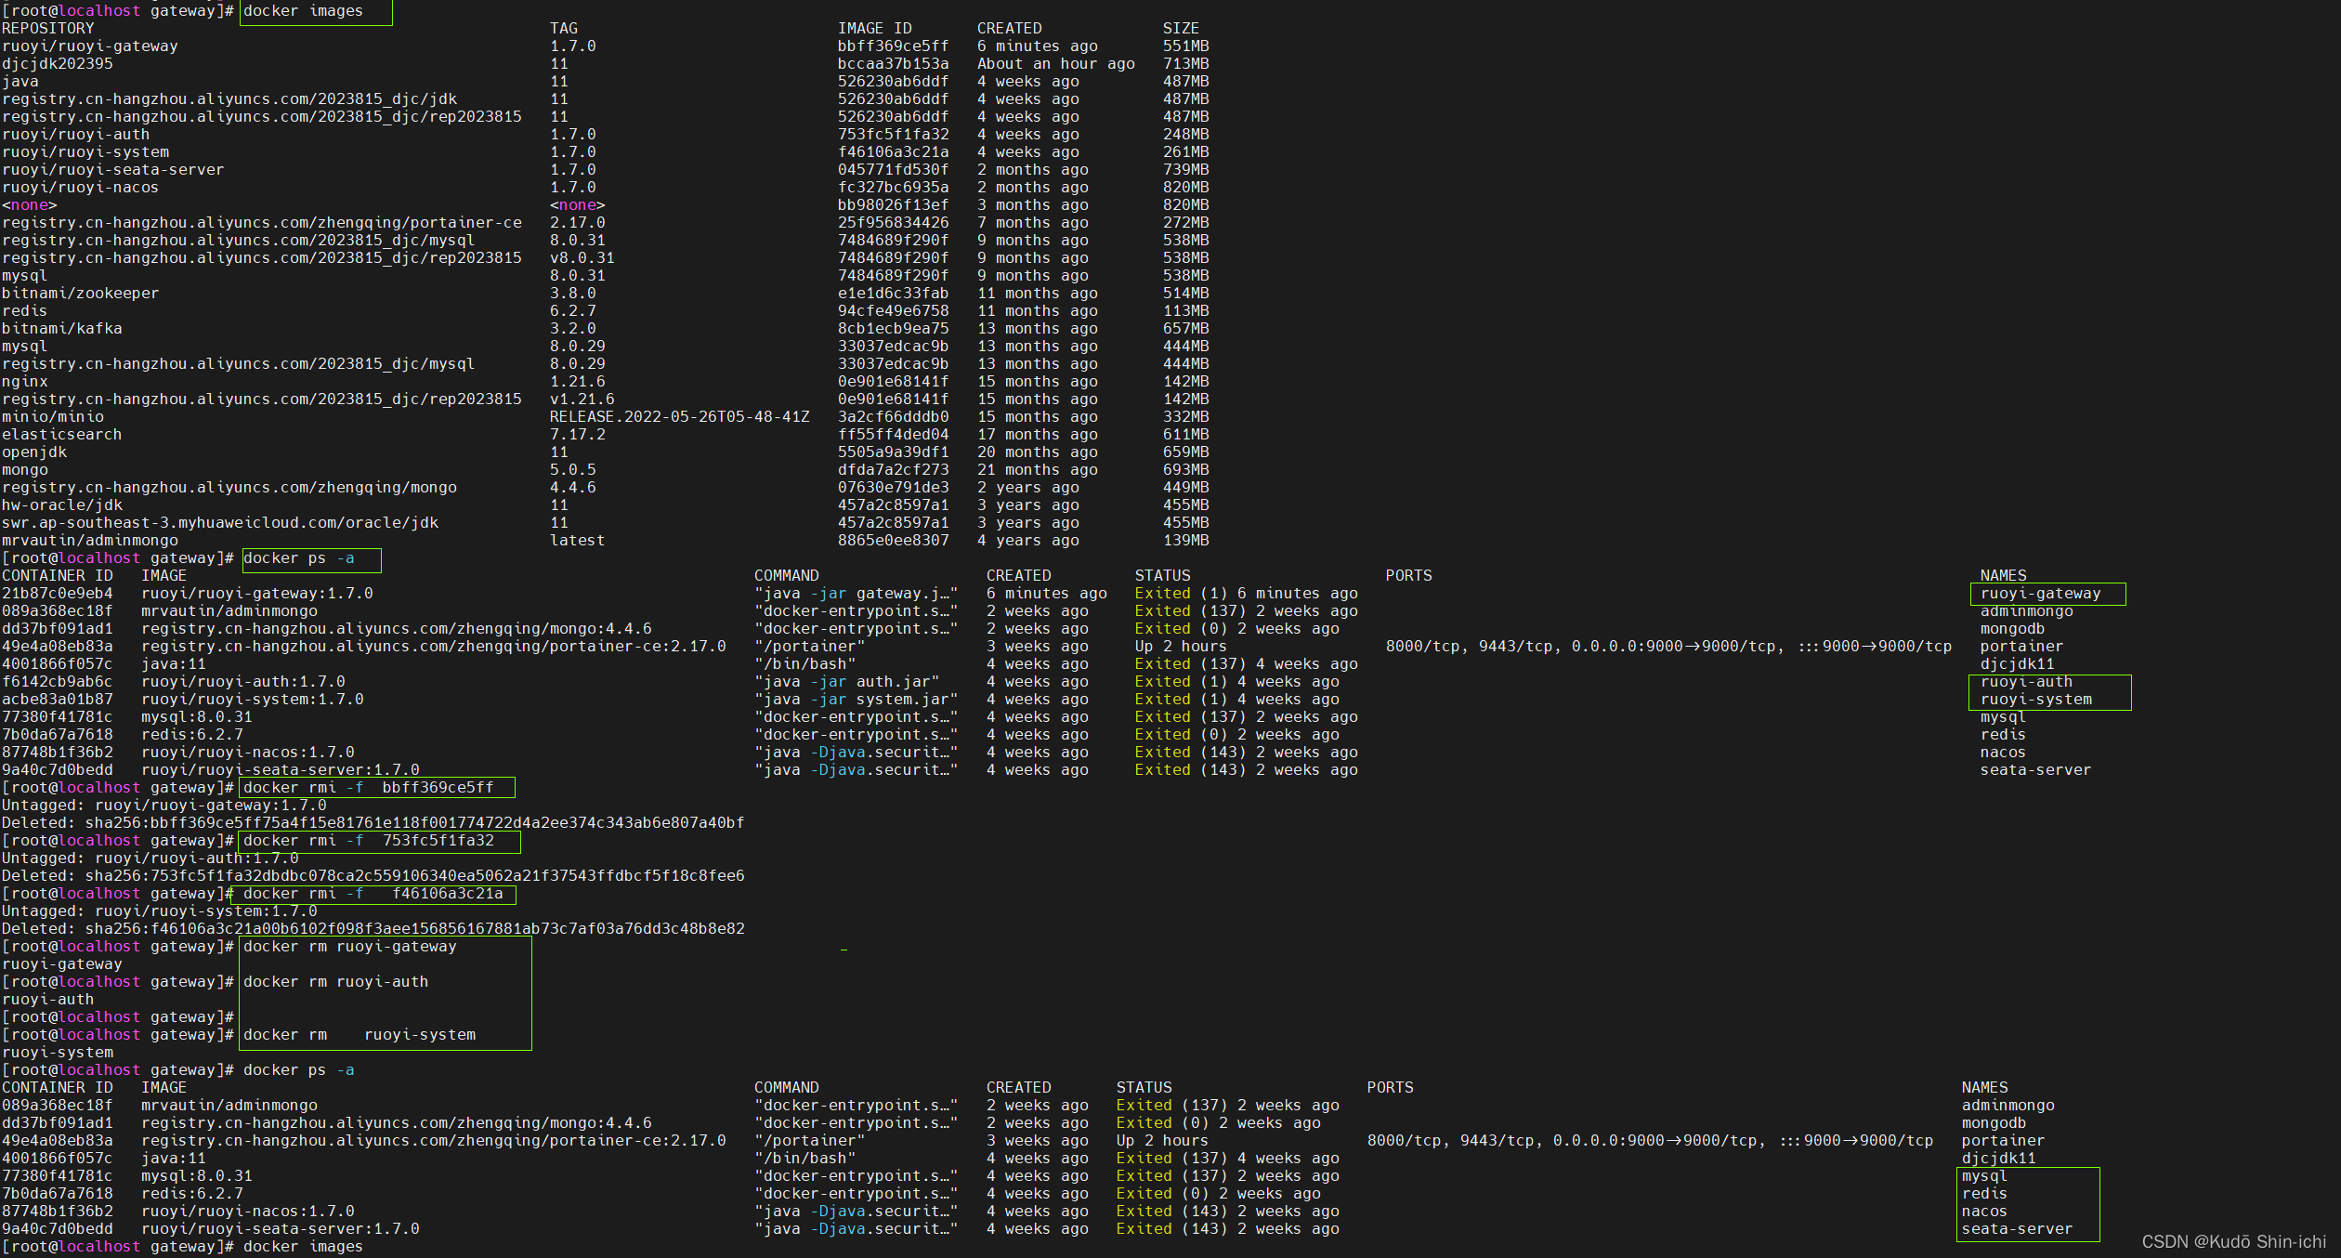This screenshot has width=2341, height=1258.
Task: Click the swr.ap-southeast-3.myhuaweicloud.com/oracle/jdk repository
Action: (220, 523)
